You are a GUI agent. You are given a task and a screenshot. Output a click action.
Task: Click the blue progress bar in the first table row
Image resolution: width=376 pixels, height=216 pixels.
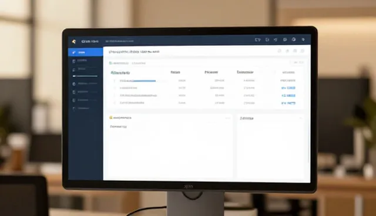(144, 81)
